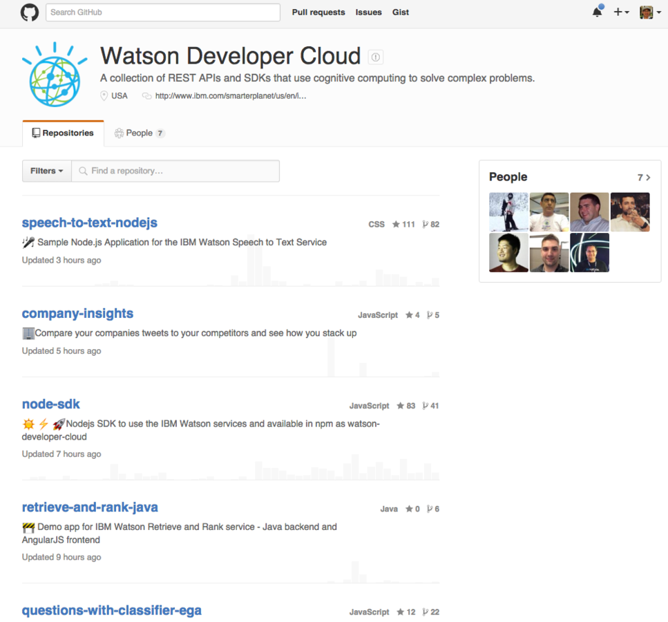The image size is (668, 622).
Task: Click the USA location pin icon
Action: [104, 96]
